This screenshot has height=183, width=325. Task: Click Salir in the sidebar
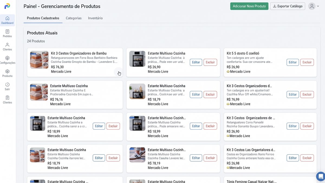click(7, 87)
